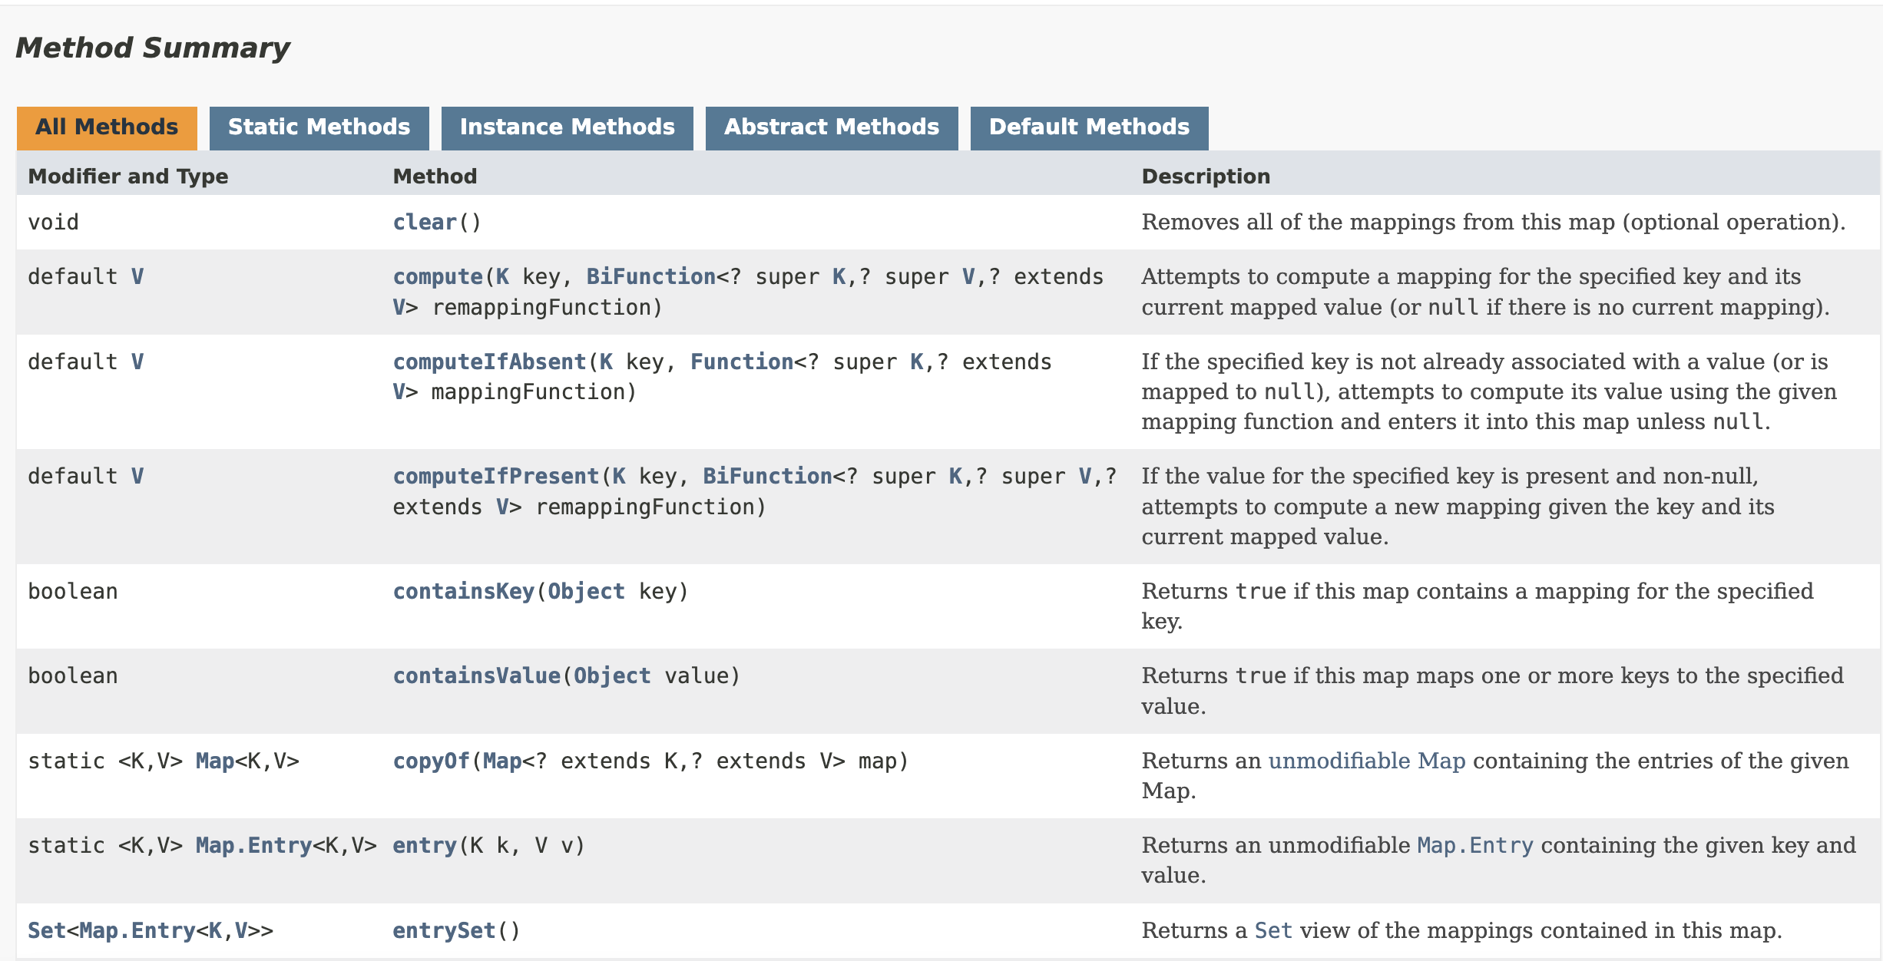Follow the unmodifiable Map description link
This screenshot has height=961, width=1883.
pos(1366,761)
